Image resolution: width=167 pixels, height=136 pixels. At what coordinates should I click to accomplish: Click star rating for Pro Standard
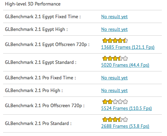115,120
